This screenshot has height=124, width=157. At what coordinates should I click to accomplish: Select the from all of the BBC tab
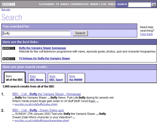[x=14, y=78]
